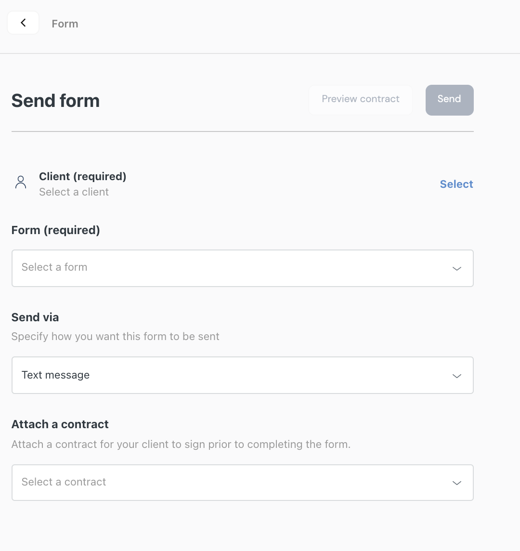Click the gray Send button
Screen dimensions: 520x551
(x=449, y=100)
